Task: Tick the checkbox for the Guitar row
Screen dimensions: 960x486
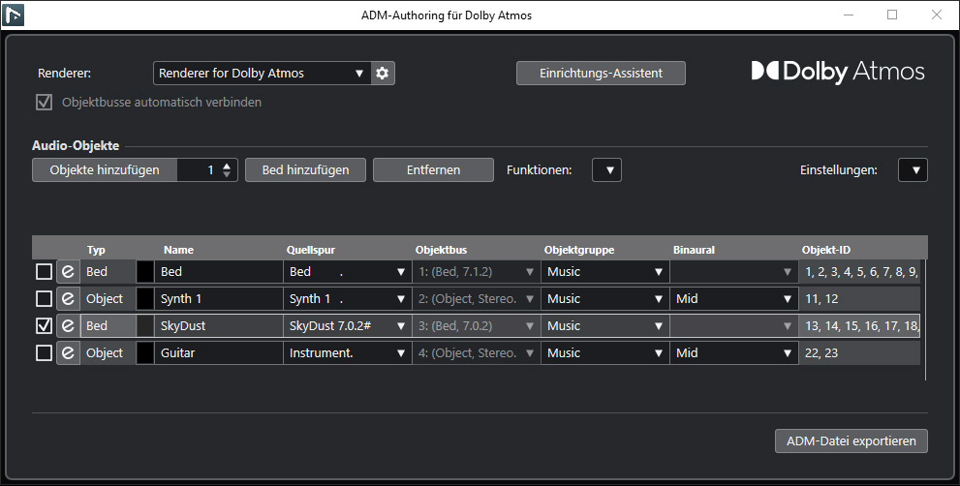Action: [44, 353]
